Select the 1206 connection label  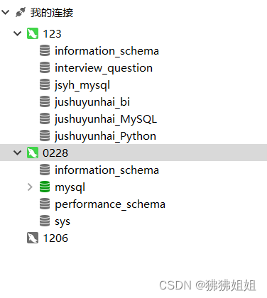[55, 238]
